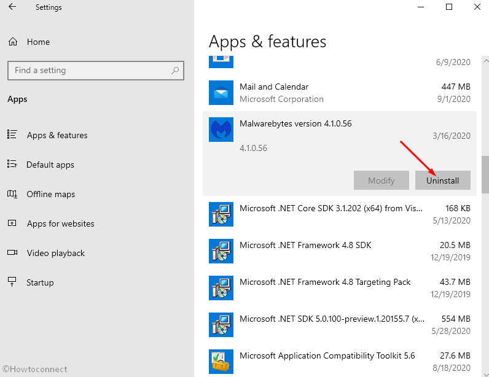
Task: Click the 9/1/2020 install date
Action: [453, 99]
